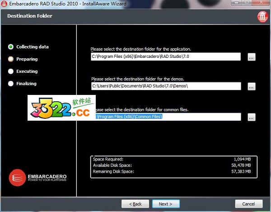Click the Embarcadero logo at bottom left
This screenshot has height=212, width=271.
pos(37,178)
